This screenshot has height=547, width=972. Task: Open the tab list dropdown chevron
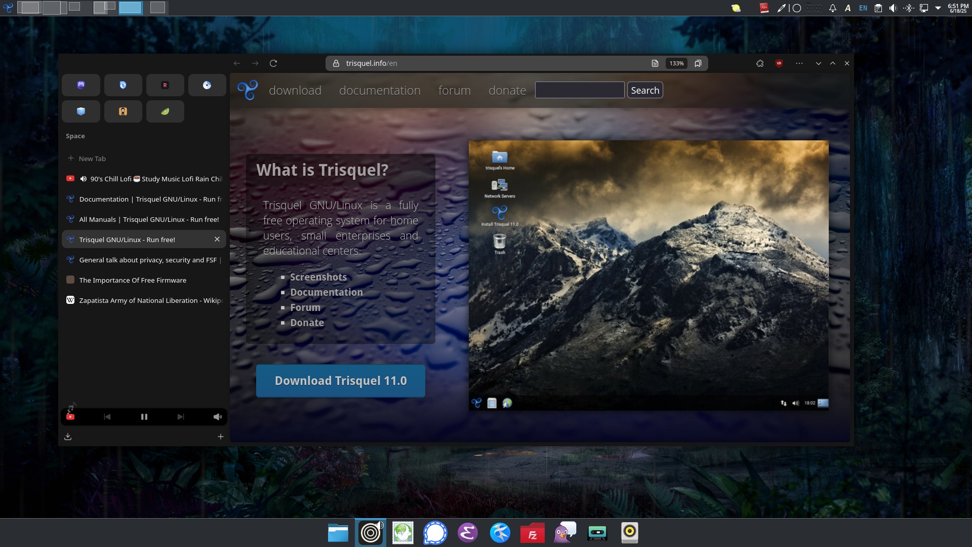818,63
